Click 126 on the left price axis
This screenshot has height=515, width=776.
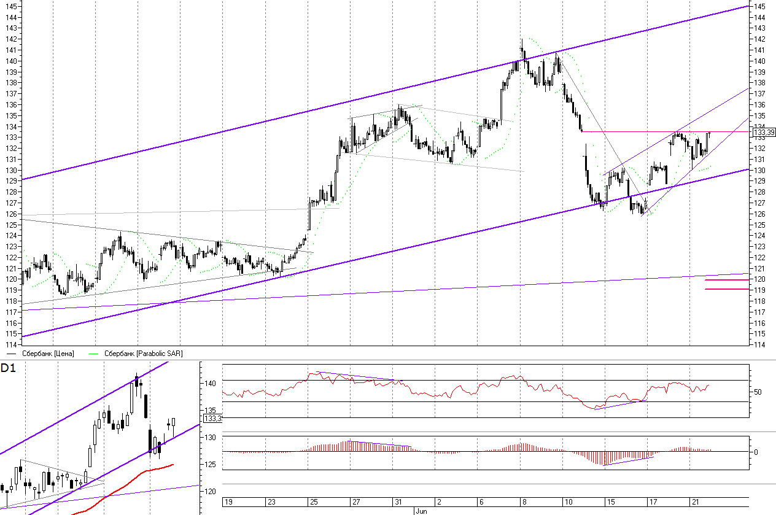[x=12, y=214]
